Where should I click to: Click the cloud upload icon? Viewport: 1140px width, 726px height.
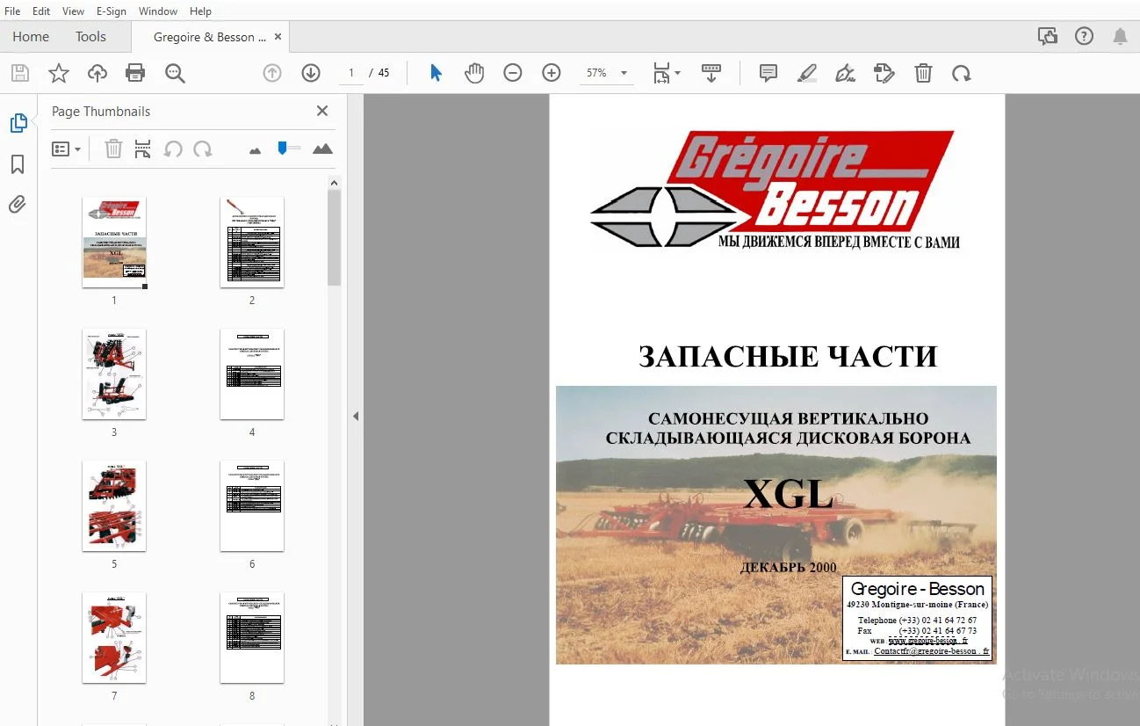[97, 73]
